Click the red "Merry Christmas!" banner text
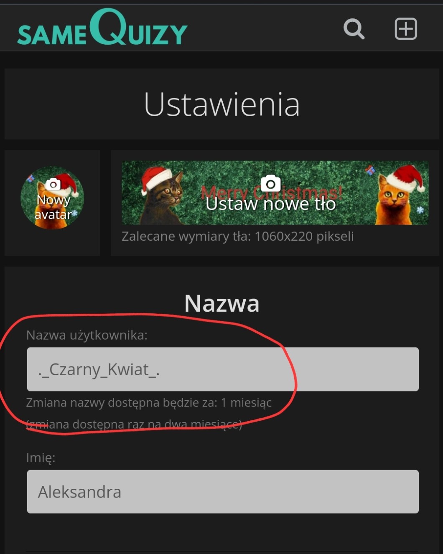Image resolution: width=443 pixels, height=554 pixels. click(272, 193)
